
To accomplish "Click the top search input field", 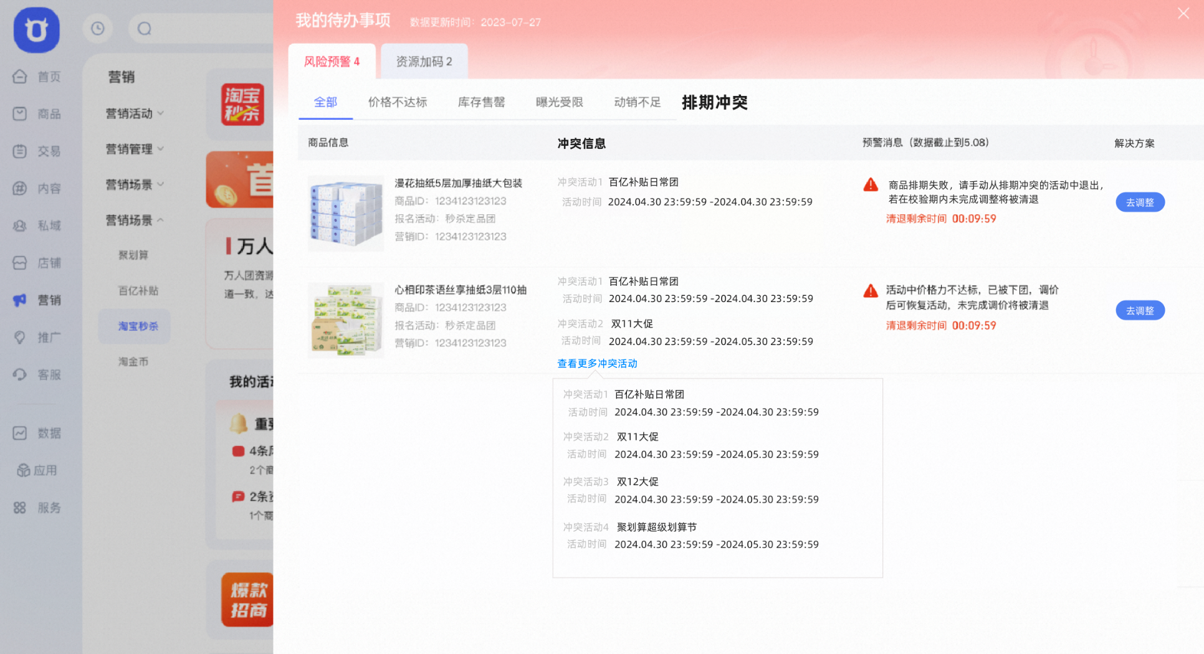I will point(201,29).
